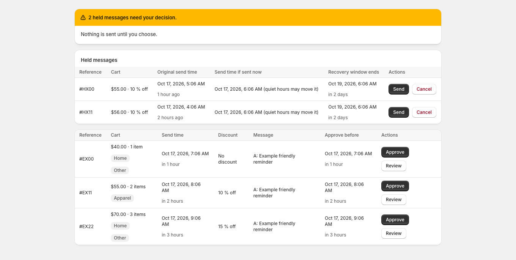Viewport: 516px width, 260px height.
Task: Select reference #EX22
Action: point(87,227)
